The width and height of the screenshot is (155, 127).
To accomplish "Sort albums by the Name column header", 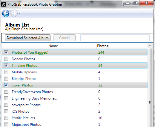I will 53,46.
